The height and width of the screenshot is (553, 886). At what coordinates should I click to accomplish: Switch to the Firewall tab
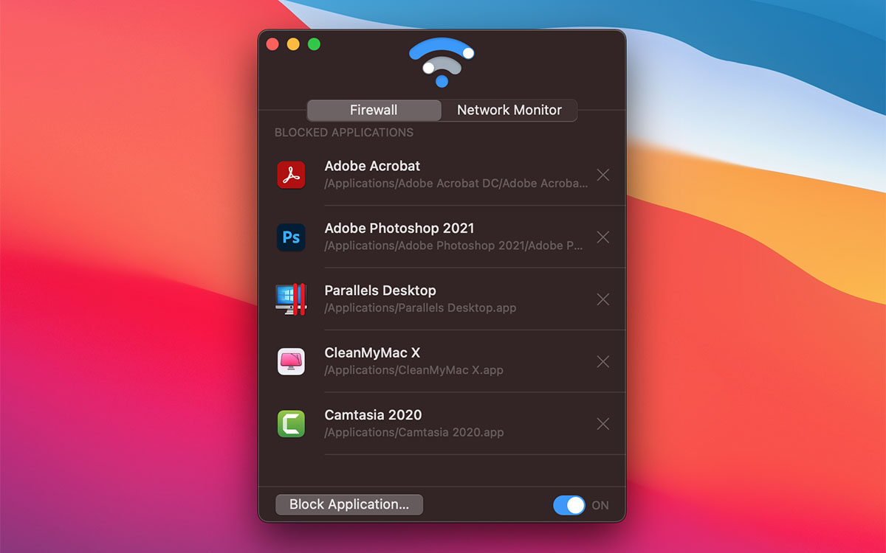tap(374, 110)
